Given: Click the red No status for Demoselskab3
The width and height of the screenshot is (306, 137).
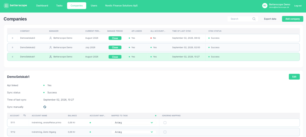Looking at the screenshot, I should pyautogui.click(x=153, y=38).
